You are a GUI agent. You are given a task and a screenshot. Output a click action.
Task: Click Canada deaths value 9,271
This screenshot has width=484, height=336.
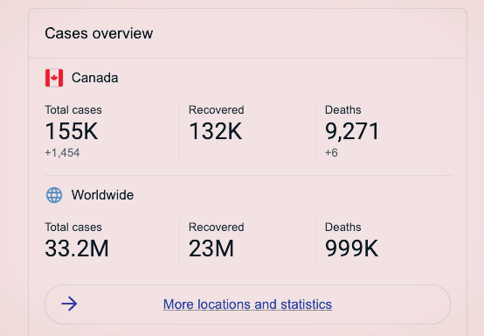[x=352, y=131]
